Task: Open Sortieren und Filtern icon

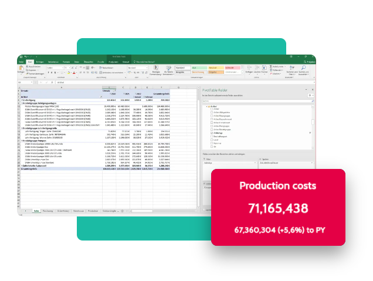Action: (x=291, y=68)
